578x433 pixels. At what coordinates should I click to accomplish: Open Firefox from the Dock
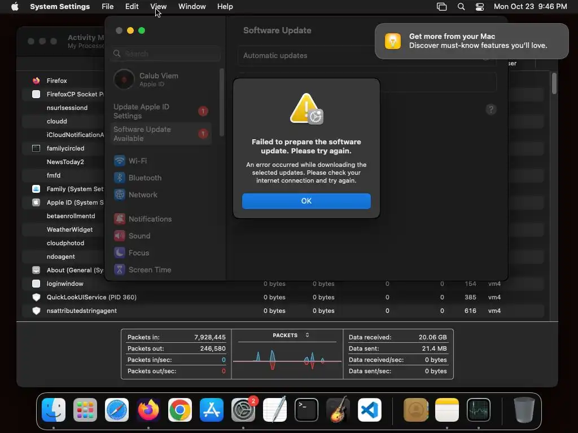tap(148, 410)
